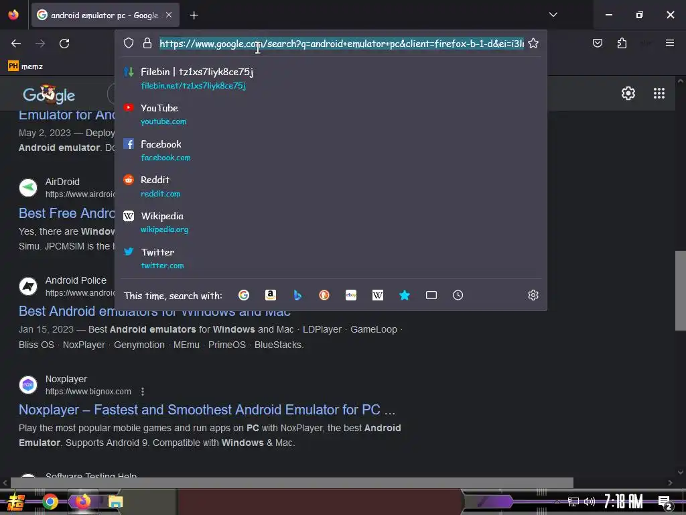
Task: Open Firefox application hamburger menu
Action: [669, 43]
